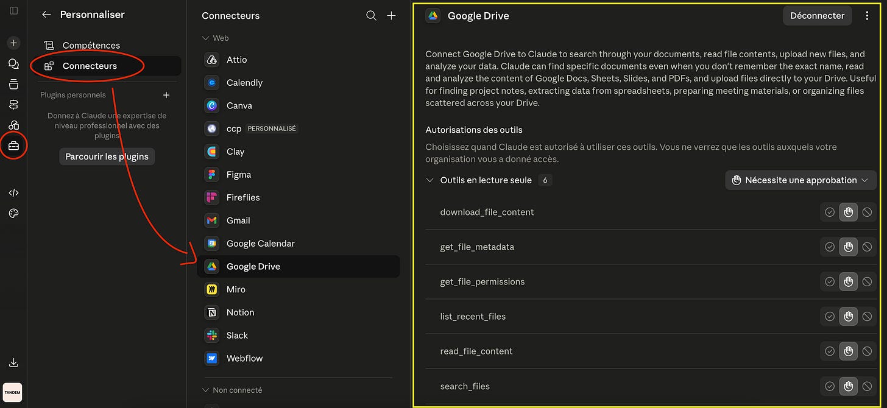This screenshot has height=408, width=887.
Task: Start a new chat with plus icon
Action: (x=13, y=43)
